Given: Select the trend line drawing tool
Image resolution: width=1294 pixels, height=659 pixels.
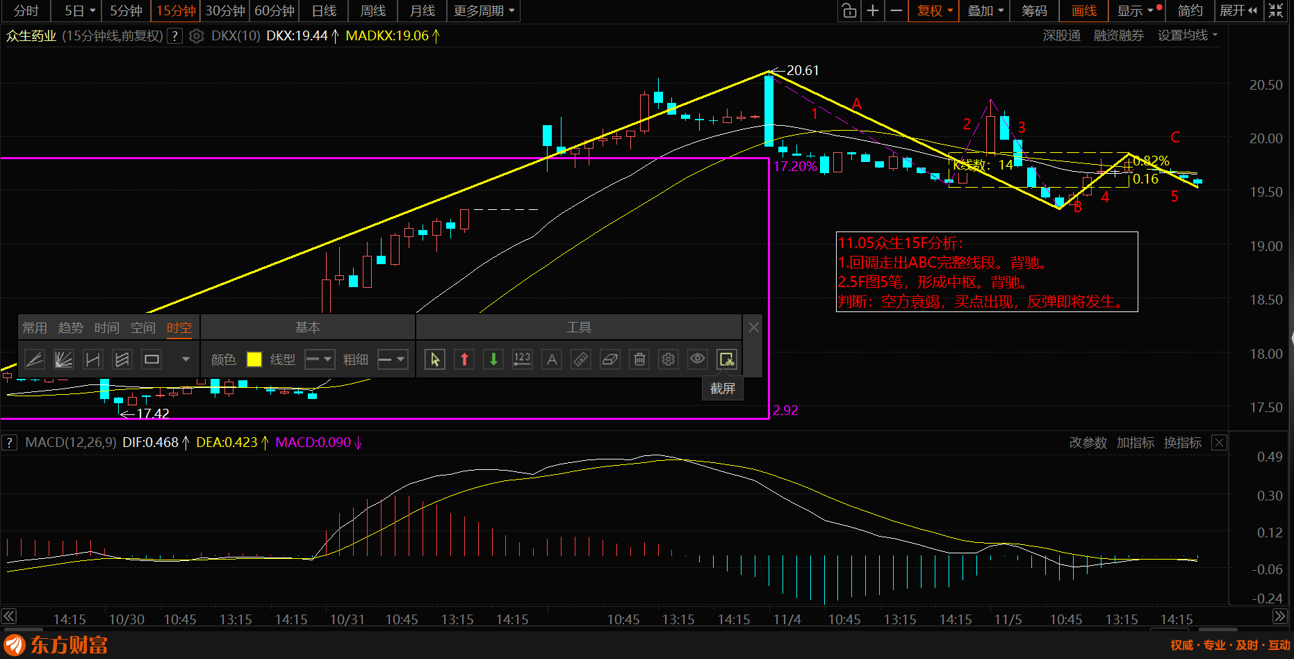Looking at the screenshot, I should coord(34,359).
